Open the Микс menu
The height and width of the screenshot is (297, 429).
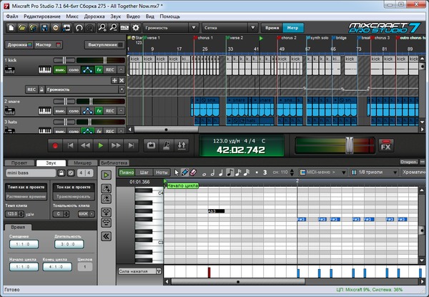(74, 15)
